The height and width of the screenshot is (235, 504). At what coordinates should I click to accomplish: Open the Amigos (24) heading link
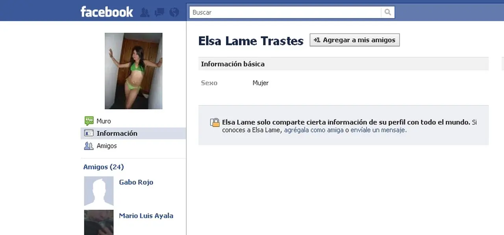[104, 167]
